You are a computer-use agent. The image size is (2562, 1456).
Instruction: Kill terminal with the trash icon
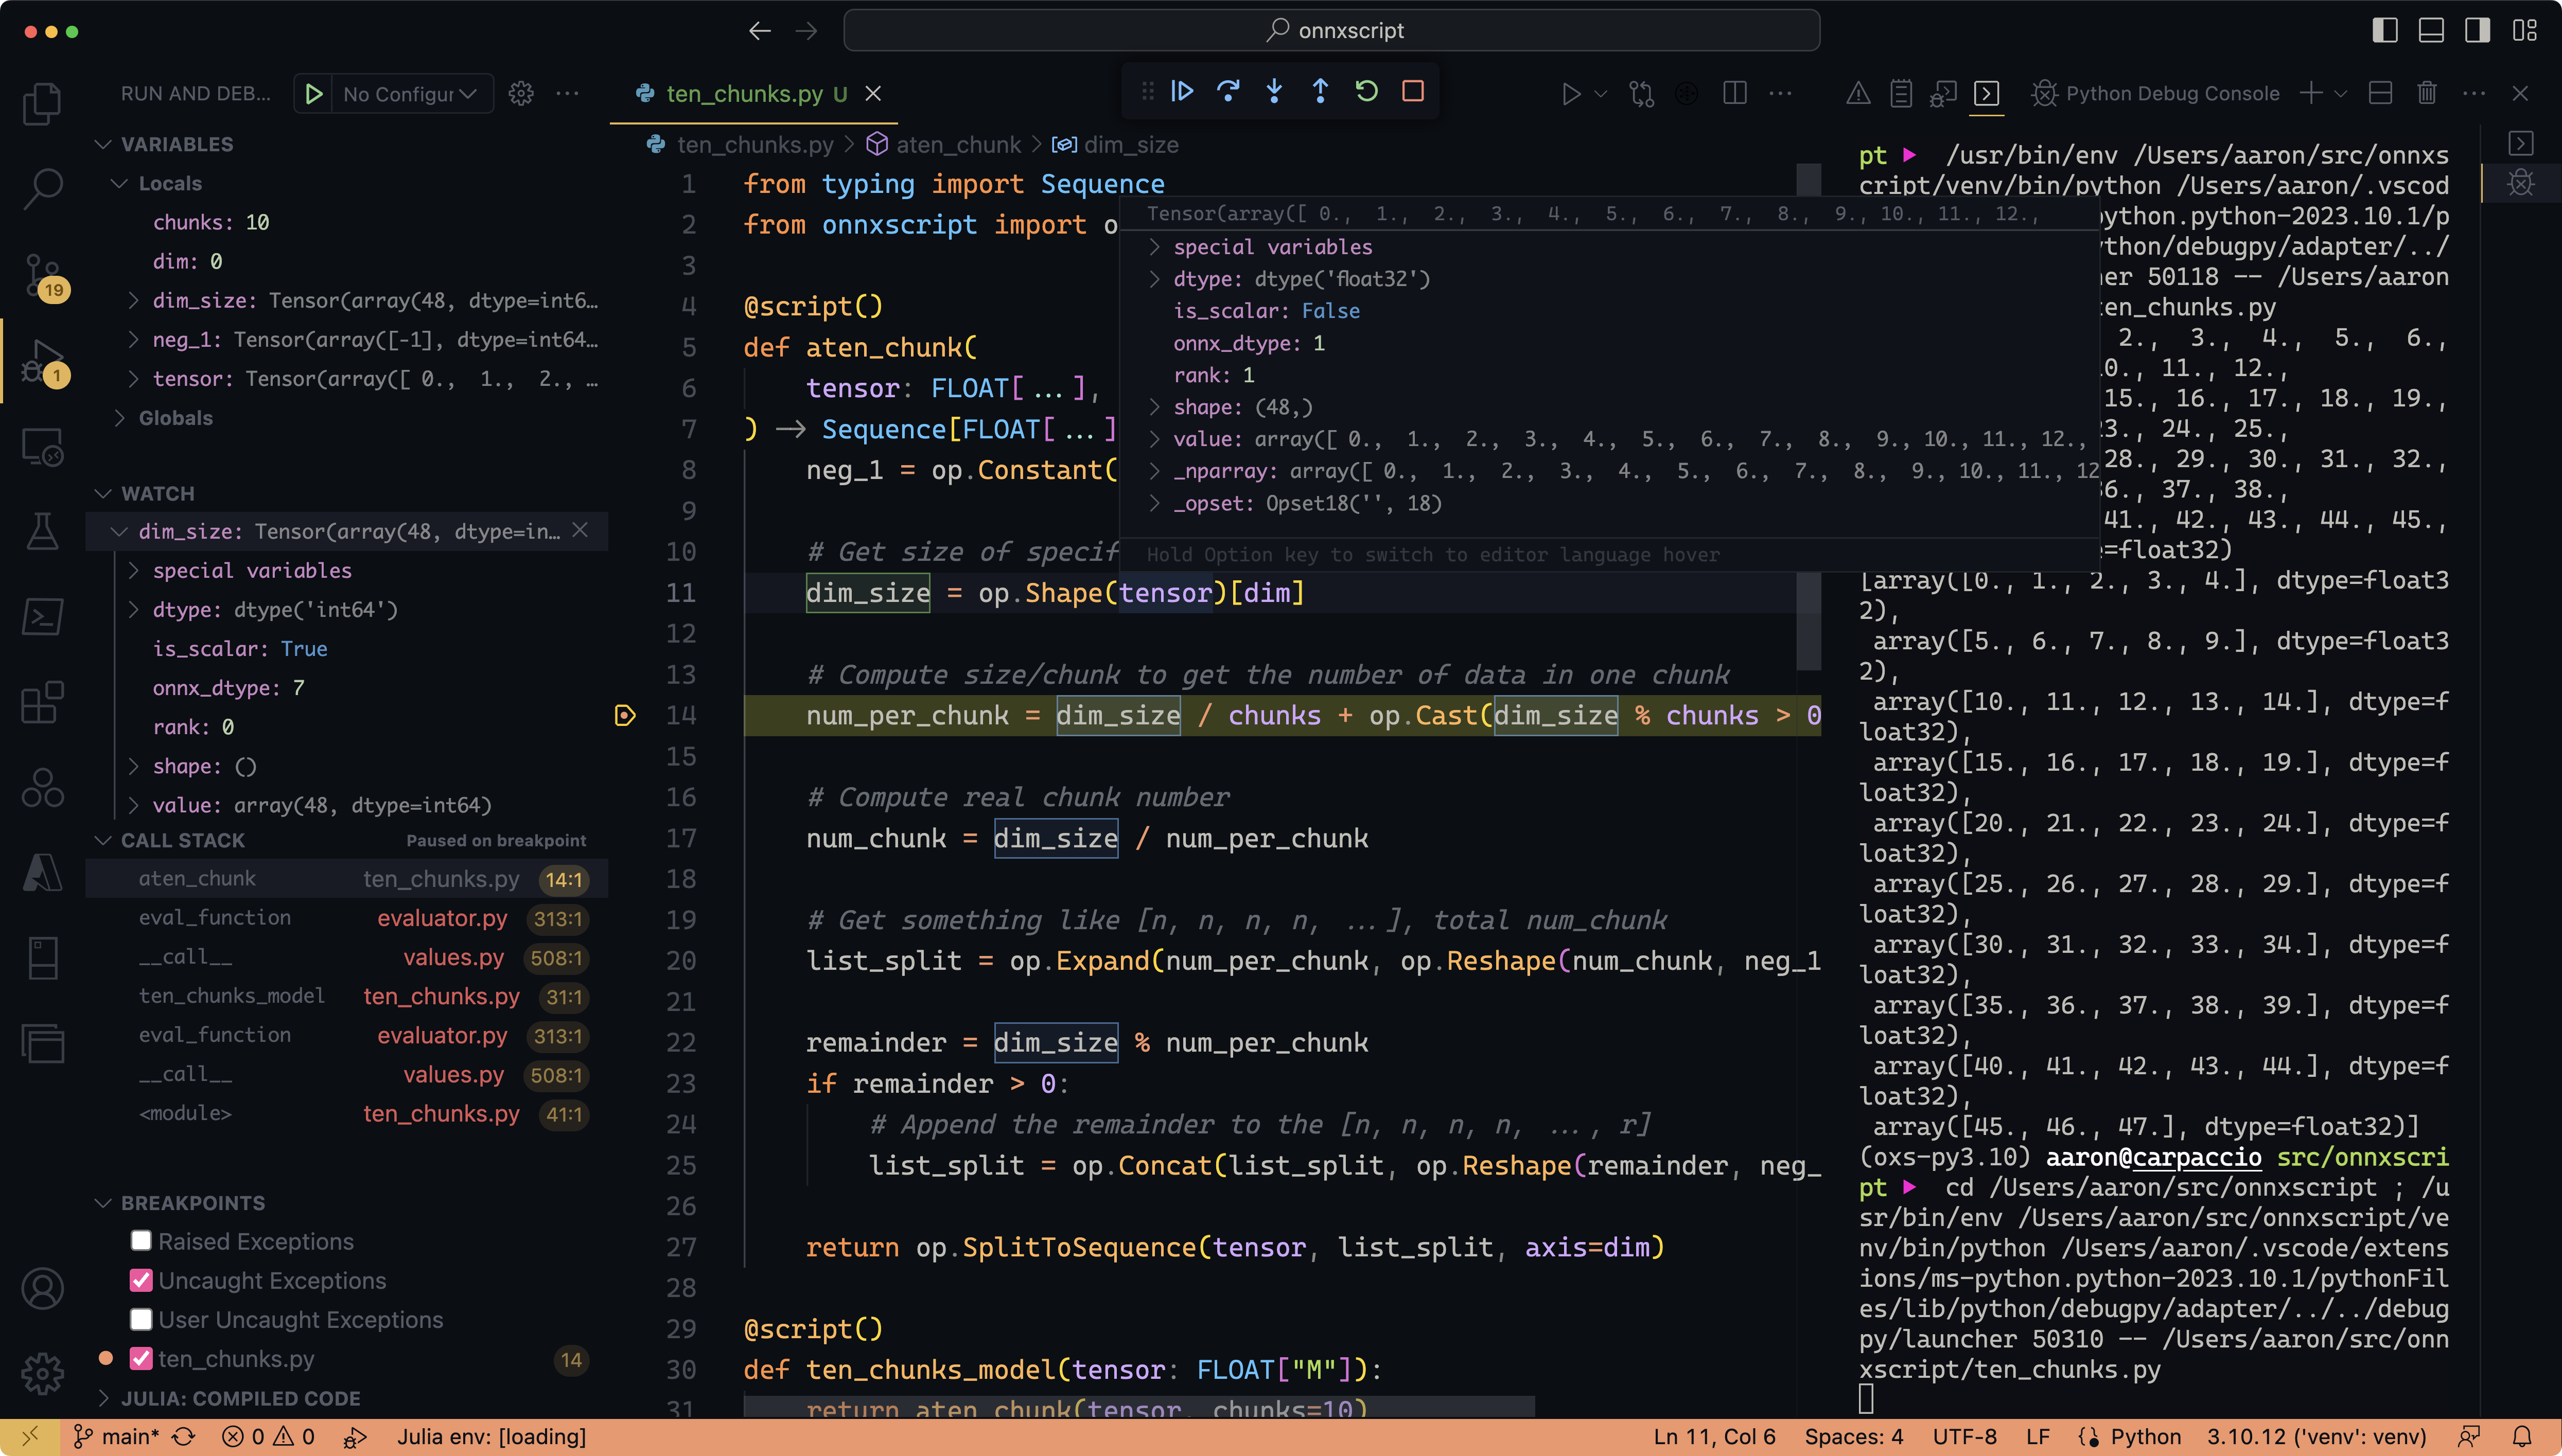tap(2427, 94)
